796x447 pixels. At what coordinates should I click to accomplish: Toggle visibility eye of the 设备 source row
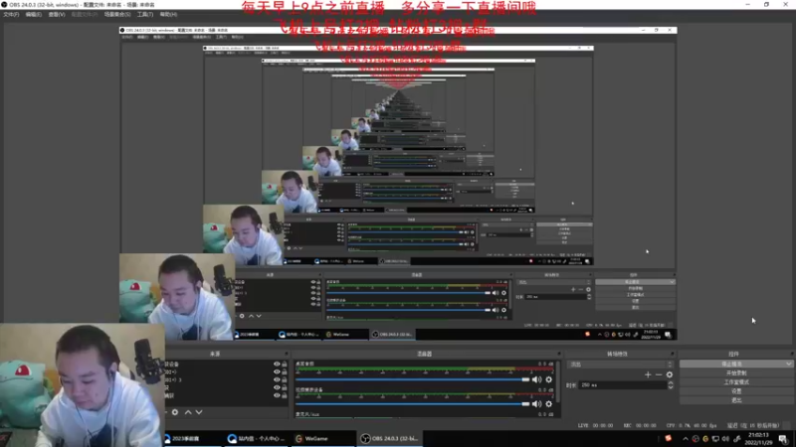click(277, 364)
